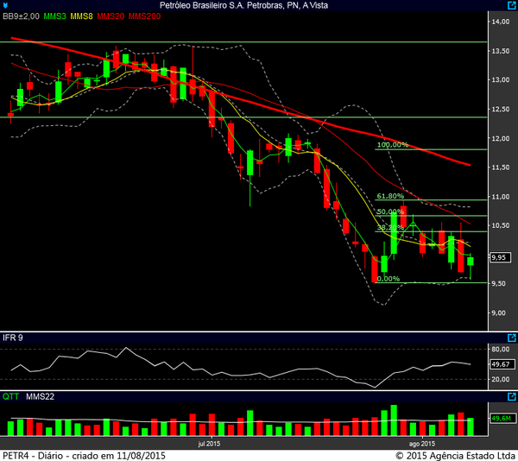Screen dimensions: 518x461
Task: Select the 0.00% Fibonacci level label
Action: click(x=388, y=279)
